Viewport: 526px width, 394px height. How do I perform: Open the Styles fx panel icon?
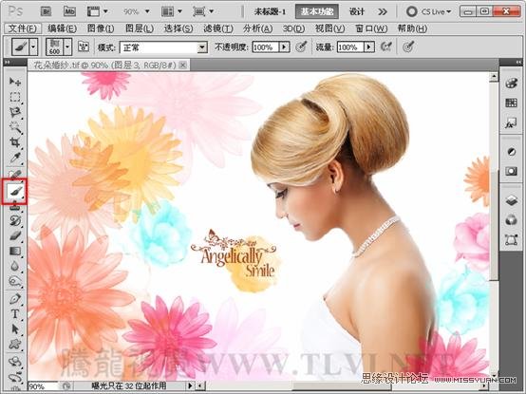511,123
